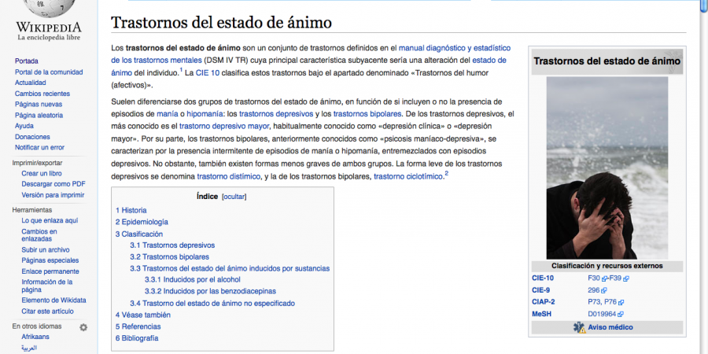Click external link icon next to D019964

(x=621, y=314)
